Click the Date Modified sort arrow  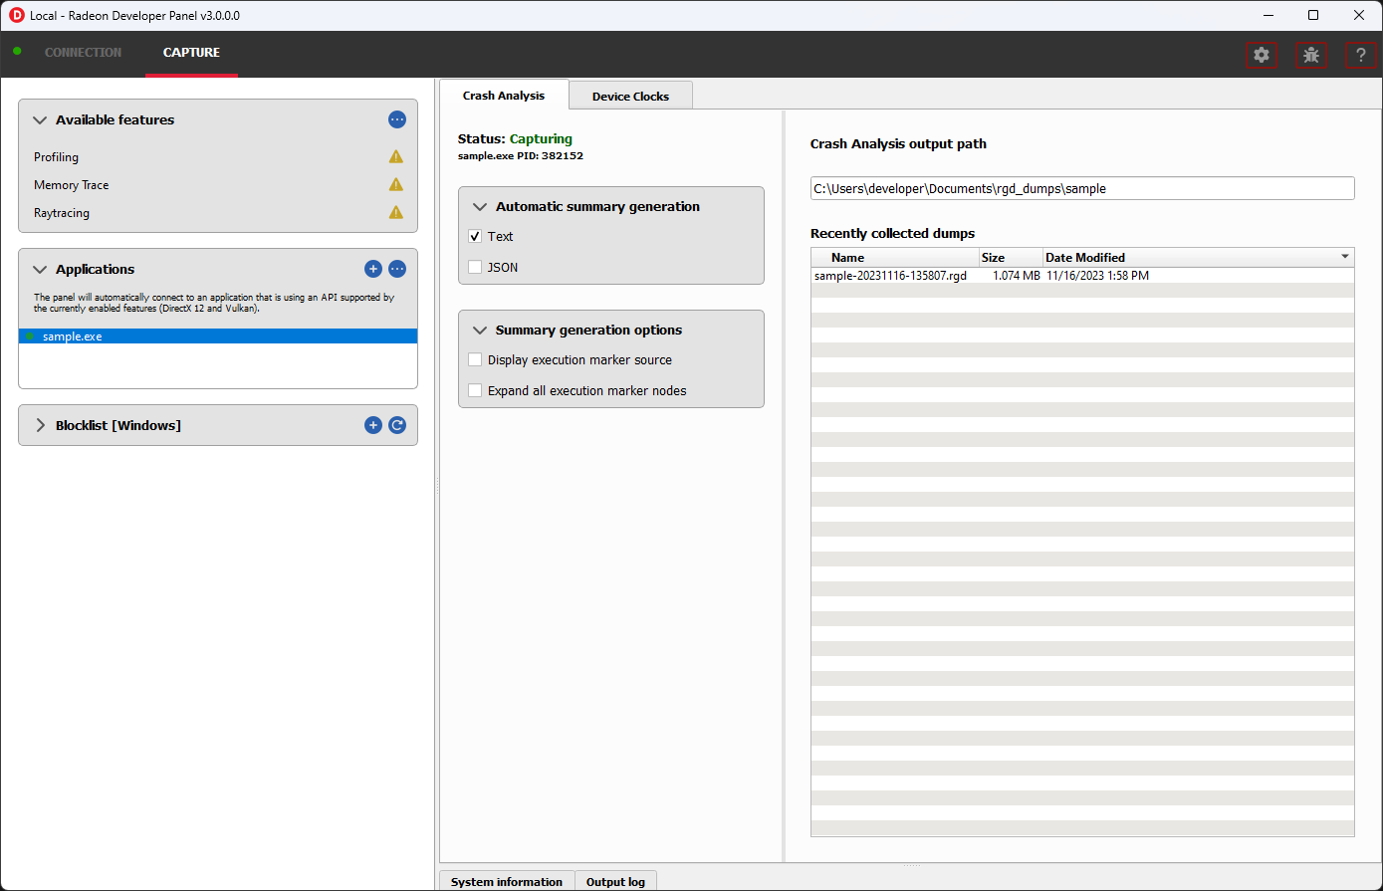click(x=1345, y=257)
